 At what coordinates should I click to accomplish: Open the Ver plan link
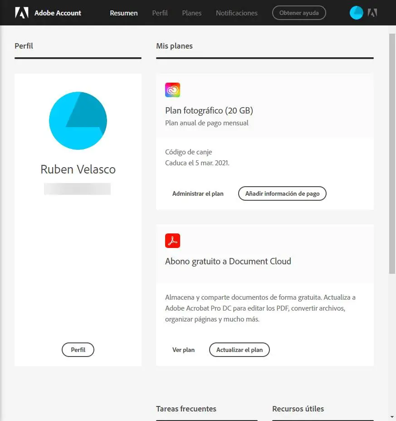click(x=183, y=350)
